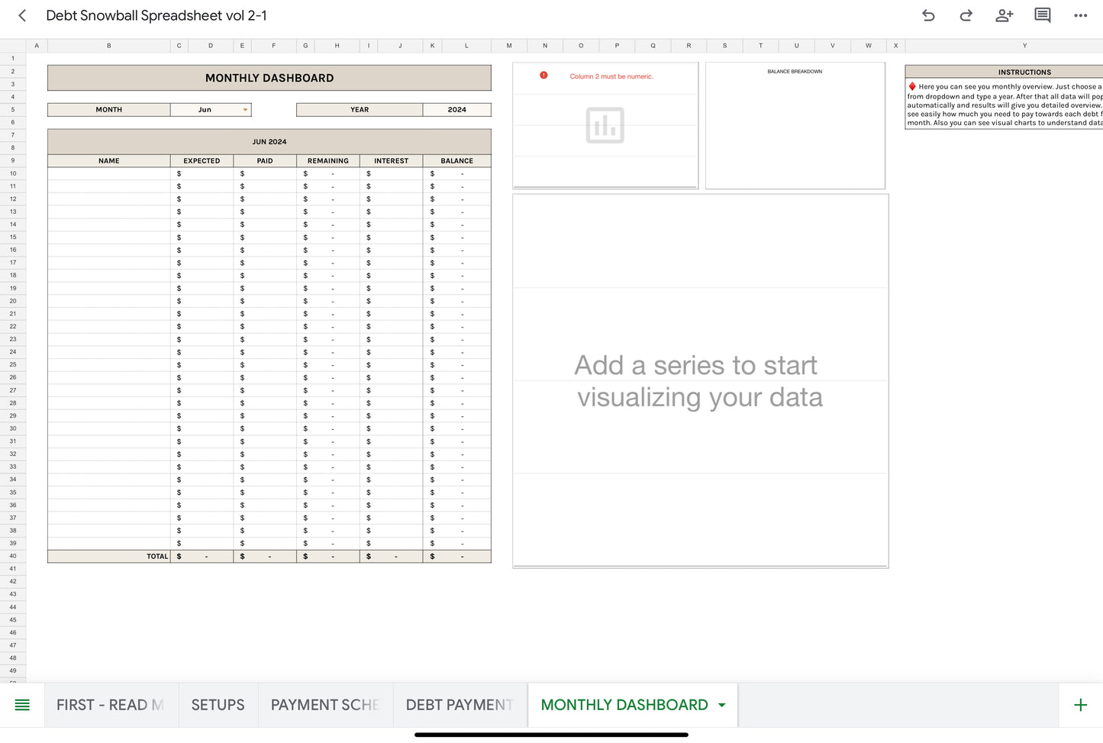Select the NAME column header cell
Viewport: 1103px width, 743px height.
pyautogui.click(x=109, y=161)
